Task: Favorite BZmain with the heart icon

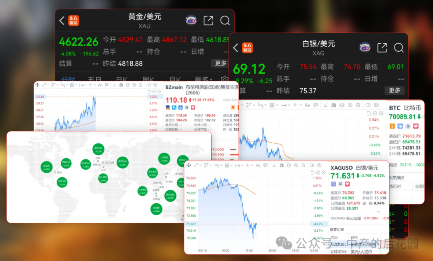Action: tap(193, 107)
